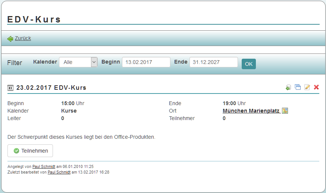The height and width of the screenshot is (193, 326).
Task: Edit the event with the pencil icon
Action: tap(307, 88)
